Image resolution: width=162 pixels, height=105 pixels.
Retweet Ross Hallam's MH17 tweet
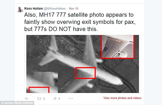(39, 99)
